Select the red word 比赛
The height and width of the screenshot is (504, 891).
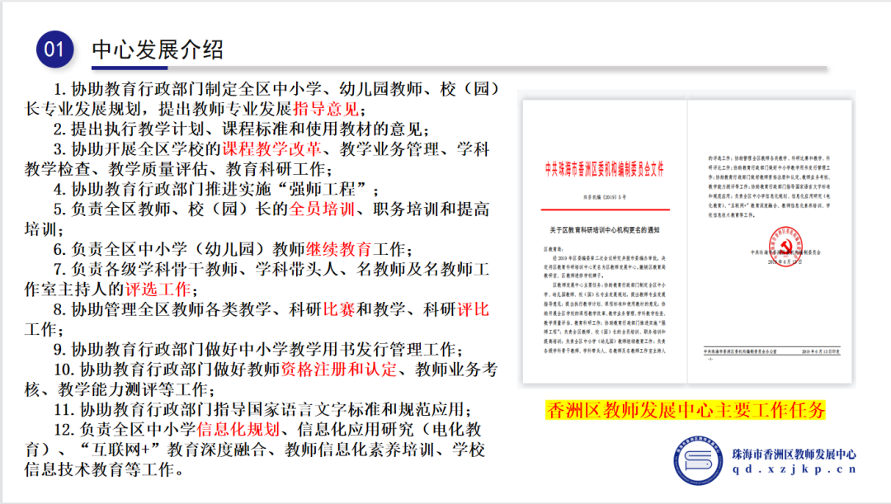point(339,309)
